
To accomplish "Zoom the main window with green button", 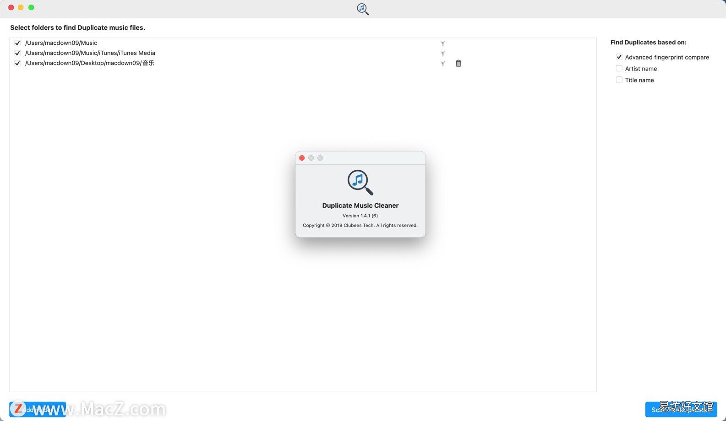I will pos(31,7).
